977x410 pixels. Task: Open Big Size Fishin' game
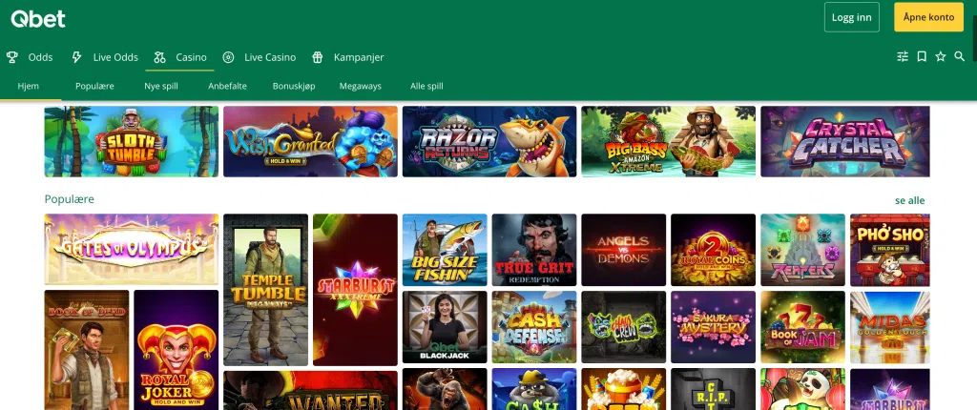445,250
